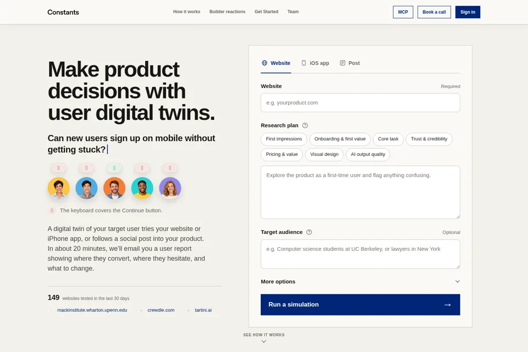Click the arrow icon in Run a simulation
Screen dimensions: 528x352
tap(448, 305)
